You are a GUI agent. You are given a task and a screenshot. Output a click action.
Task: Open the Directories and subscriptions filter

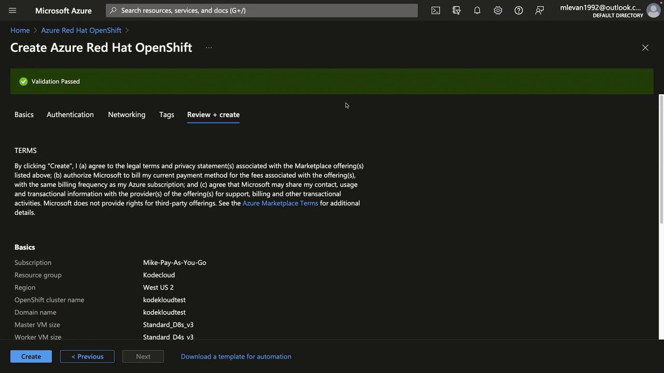point(457,10)
